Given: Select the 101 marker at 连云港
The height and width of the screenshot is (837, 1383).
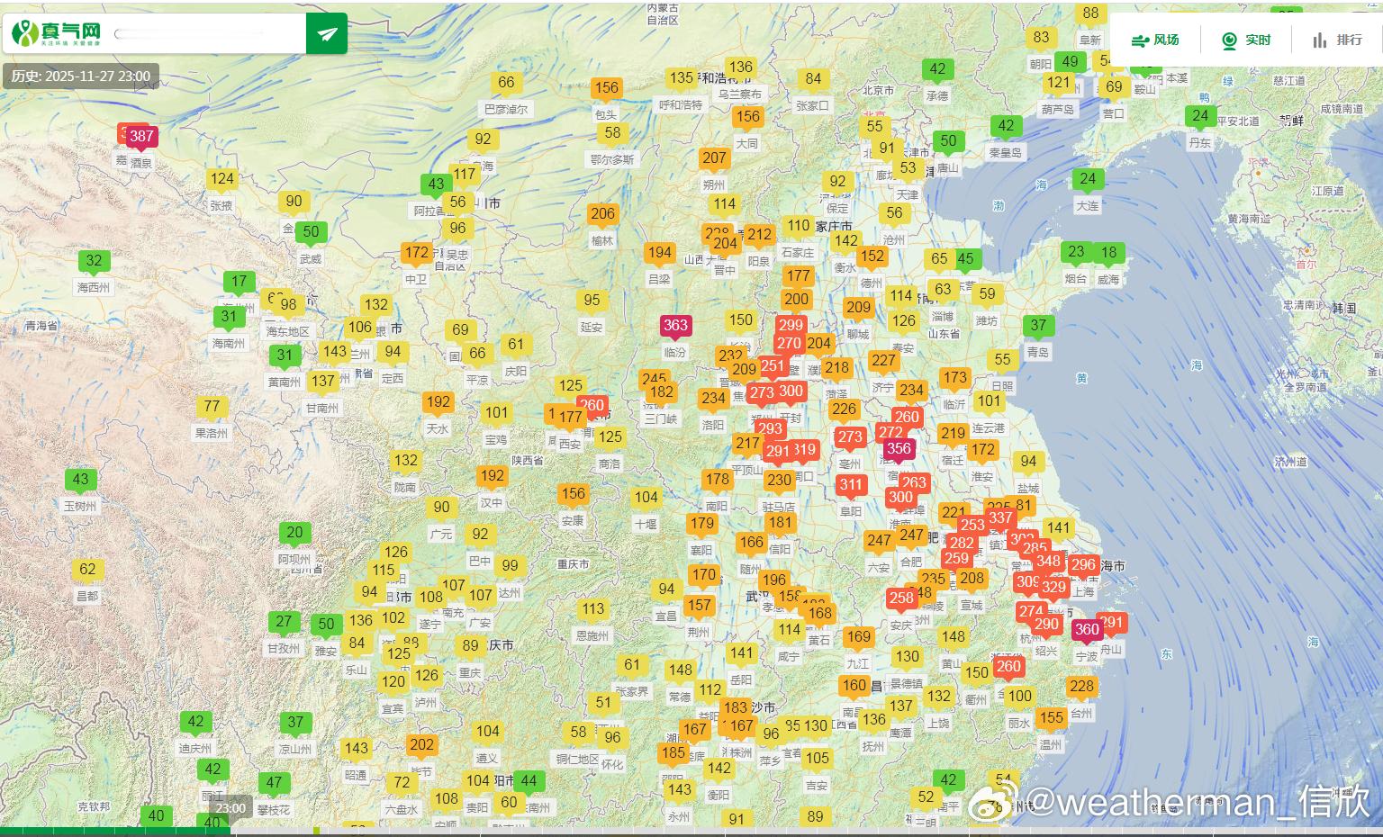Looking at the screenshot, I should pos(989,400).
